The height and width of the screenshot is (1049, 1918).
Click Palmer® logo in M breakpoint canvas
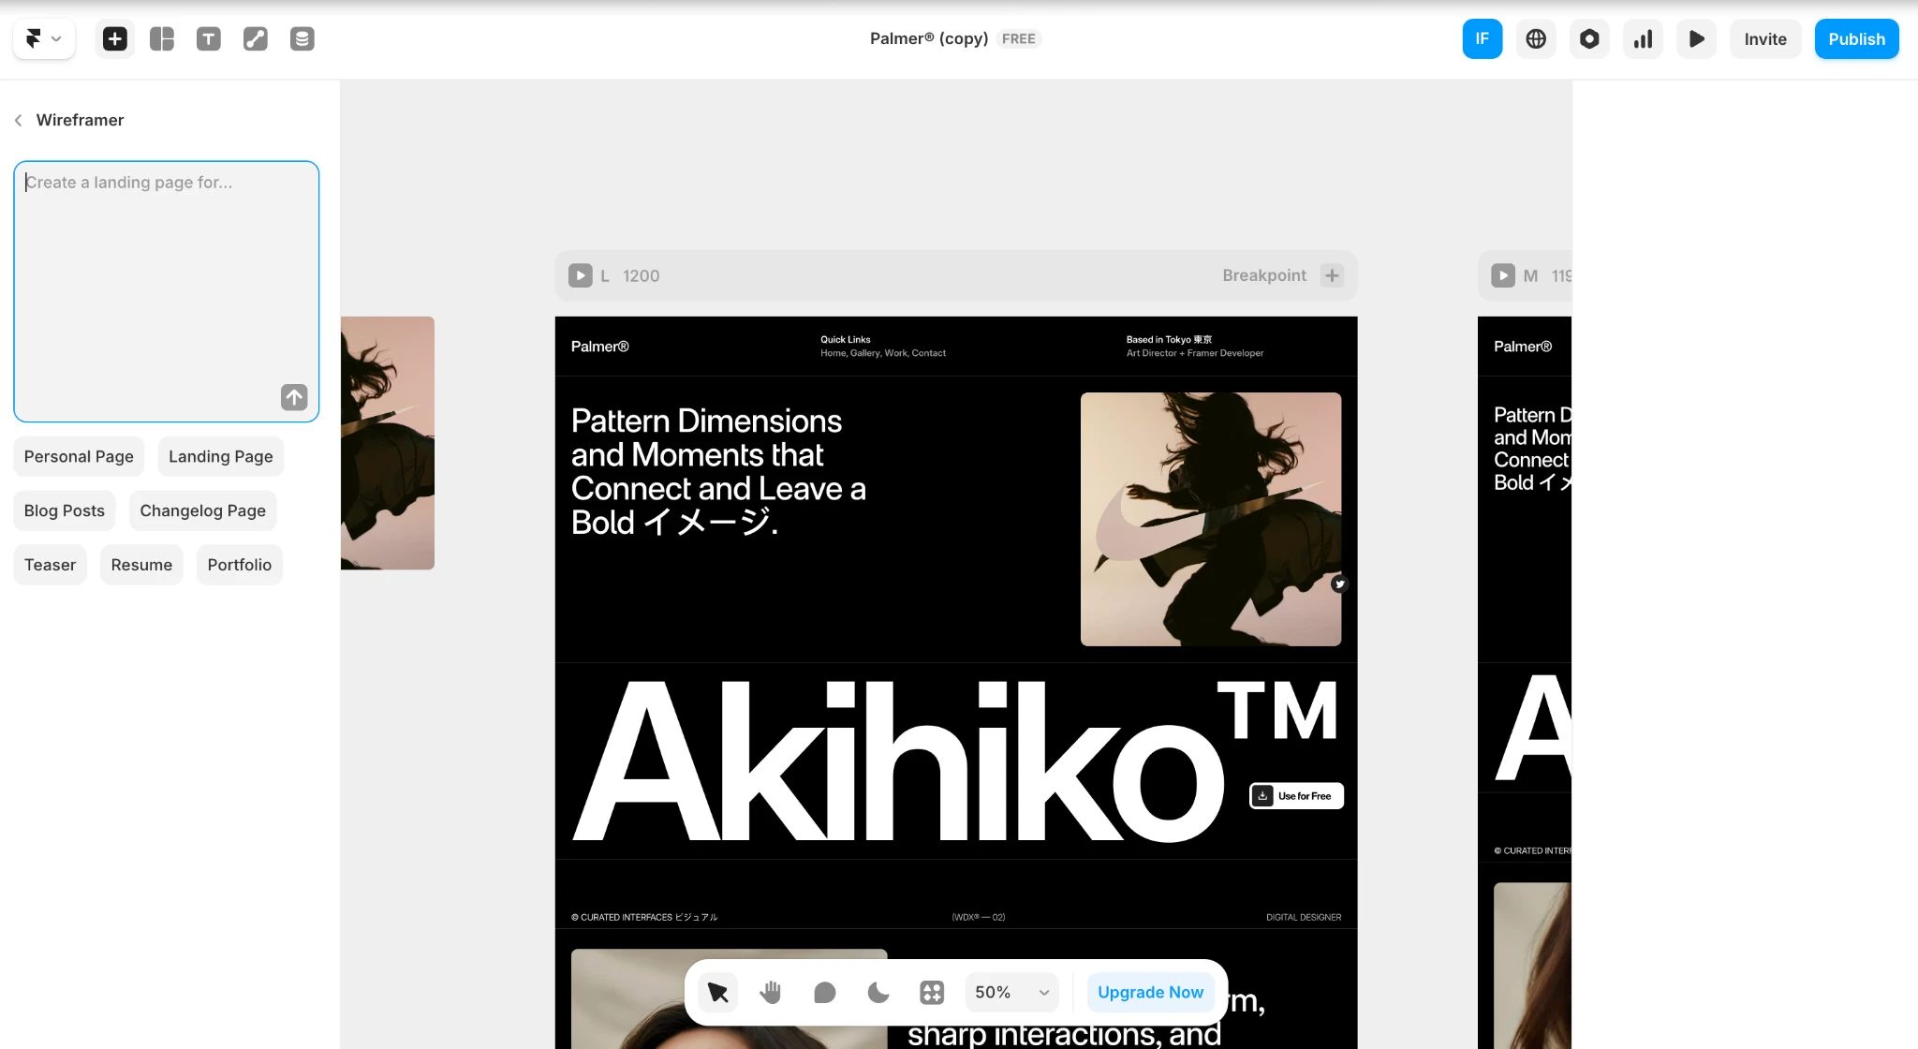pos(1523,347)
